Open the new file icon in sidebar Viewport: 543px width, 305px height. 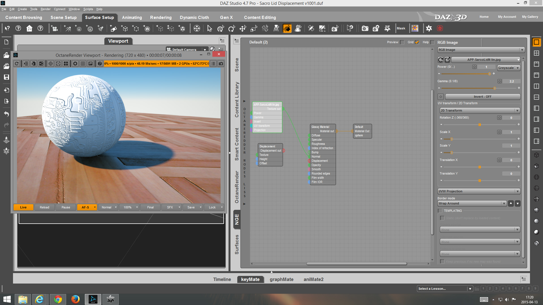[7, 42]
